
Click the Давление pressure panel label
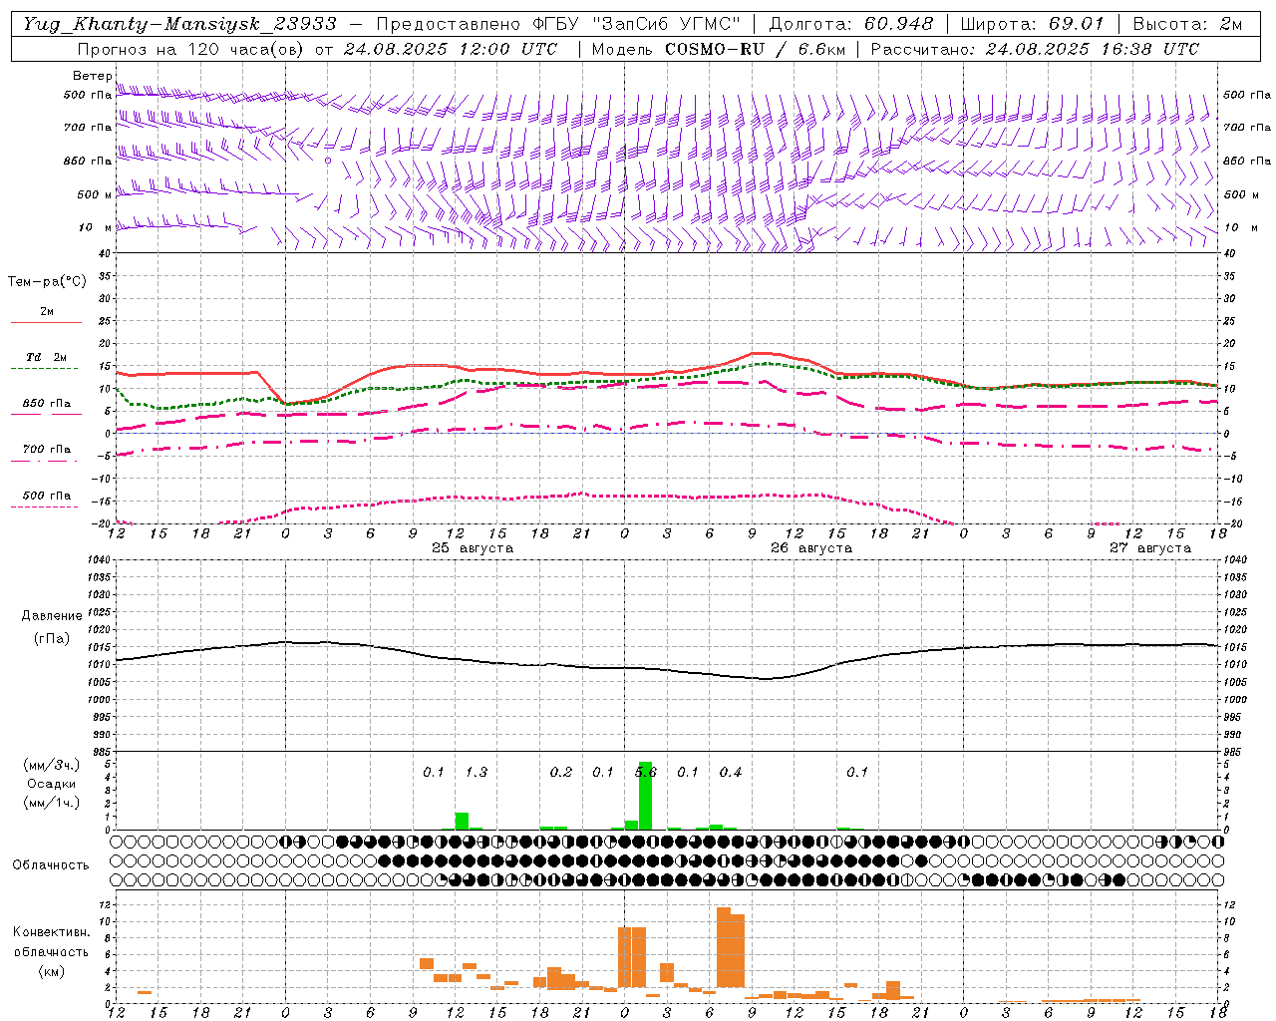tap(52, 616)
